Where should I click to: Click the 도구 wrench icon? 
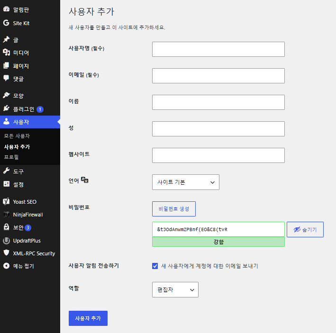point(7,171)
